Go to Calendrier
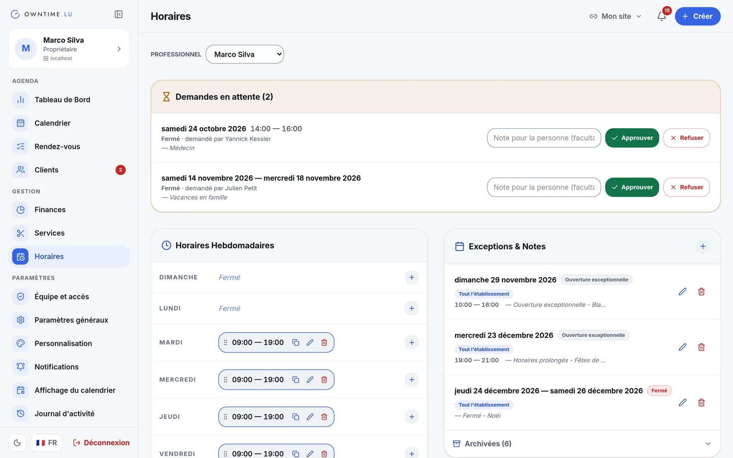Image resolution: width=733 pixels, height=458 pixels. click(69, 123)
